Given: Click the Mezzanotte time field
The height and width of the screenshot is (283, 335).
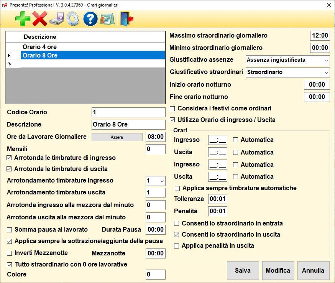Looking at the screenshot, I should tap(155, 253).
